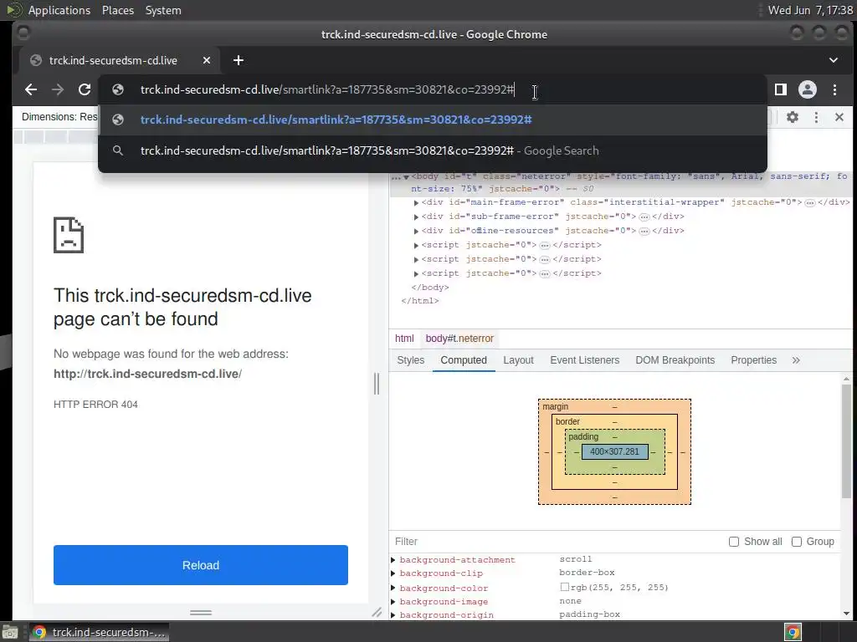Viewport: 857px width, 642px height.
Task: Close the trck.ind-securedsm-cd.live tab
Action: pyautogui.click(x=207, y=60)
